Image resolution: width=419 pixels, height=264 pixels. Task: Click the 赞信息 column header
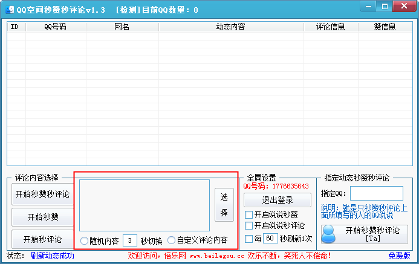tap(385, 27)
